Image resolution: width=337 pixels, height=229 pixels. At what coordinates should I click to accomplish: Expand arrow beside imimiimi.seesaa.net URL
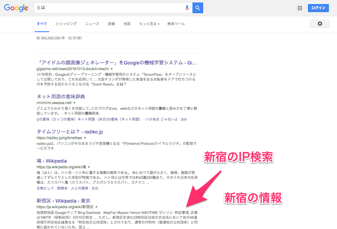tap(74, 103)
